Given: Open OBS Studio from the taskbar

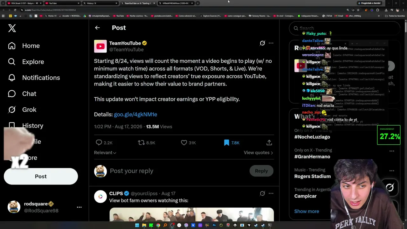Looking at the screenshot, I should click(x=172, y=225).
